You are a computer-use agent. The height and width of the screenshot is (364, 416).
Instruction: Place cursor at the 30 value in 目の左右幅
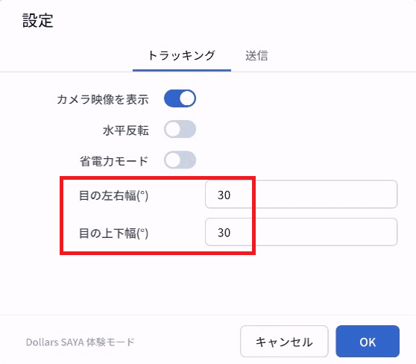pos(224,195)
